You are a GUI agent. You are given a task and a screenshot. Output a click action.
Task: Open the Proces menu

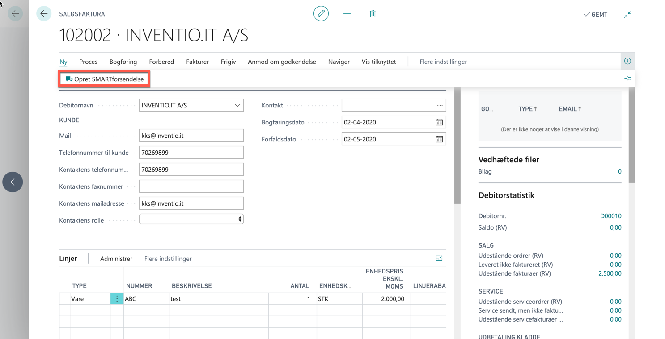pyautogui.click(x=88, y=62)
